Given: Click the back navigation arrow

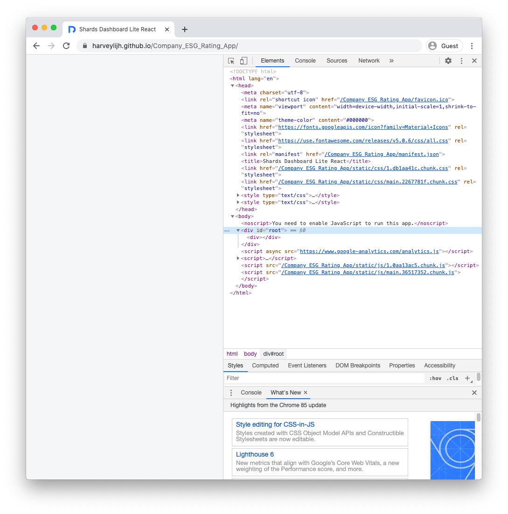Looking at the screenshot, I should pos(36,46).
